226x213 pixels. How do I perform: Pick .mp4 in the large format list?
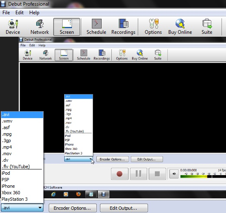tap(22, 147)
